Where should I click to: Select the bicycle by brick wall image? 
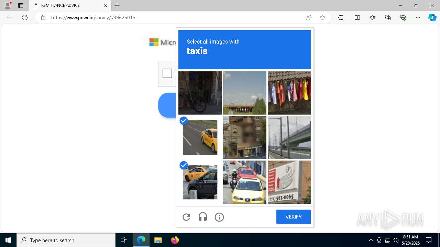tap(200, 93)
